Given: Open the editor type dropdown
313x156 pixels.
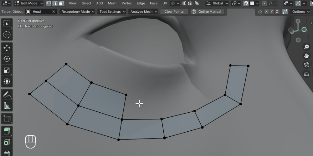Looking at the screenshot, I should click(7, 3).
